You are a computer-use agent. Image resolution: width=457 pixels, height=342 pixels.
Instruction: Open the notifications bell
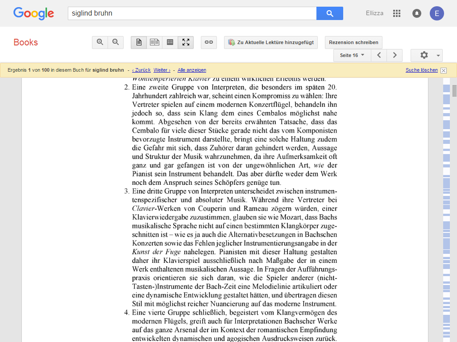[x=417, y=13]
